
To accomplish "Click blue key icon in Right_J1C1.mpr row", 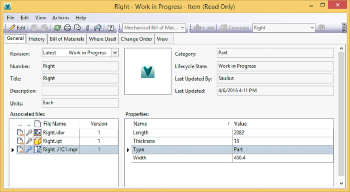I will [29, 150].
